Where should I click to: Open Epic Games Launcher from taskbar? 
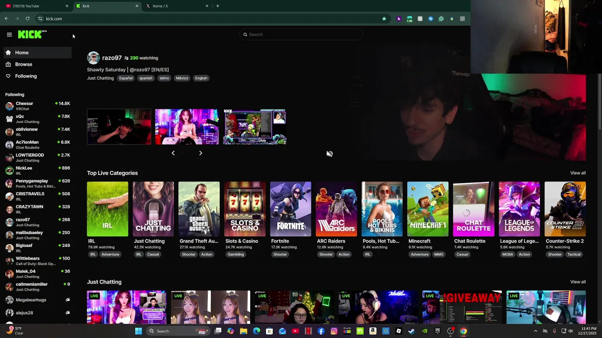pyautogui.click(x=437, y=331)
